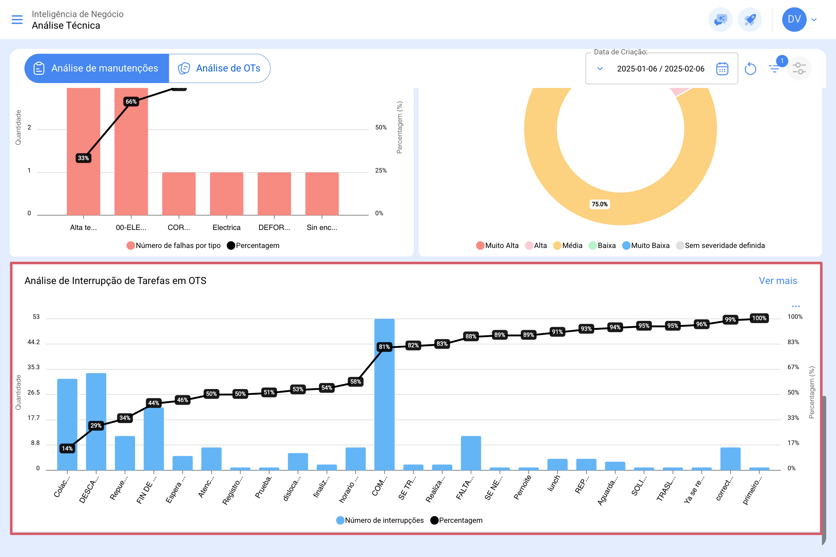The height and width of the screenshot is (557, 836).
Task: Click the date range 2025-01-06 / 2025-02-06 field
Action: coord(660,69)
